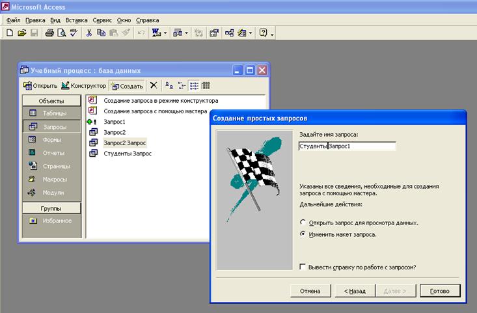Viewport: 477px width, 313px height.
Task: Switch to Large Icons view in database window
Action: click(169, 86)
